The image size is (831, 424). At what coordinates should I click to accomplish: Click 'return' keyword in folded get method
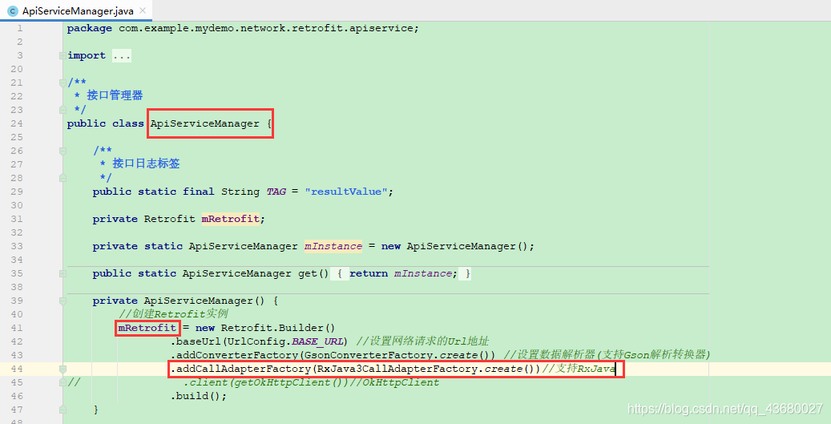[369, 273]
